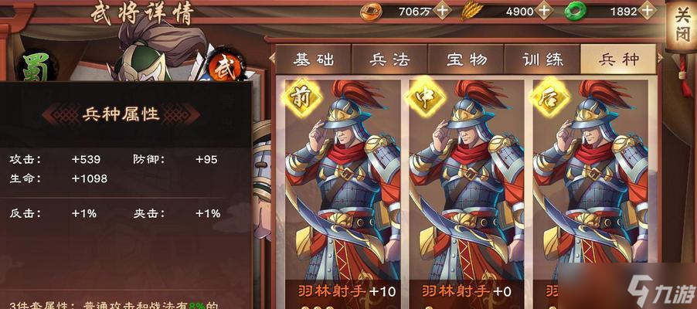Switch to the 训练 tab
697x309 pixels.
[x=542, y=59]
